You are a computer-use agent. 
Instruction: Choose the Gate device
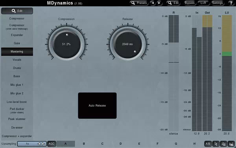pos(17,43)
